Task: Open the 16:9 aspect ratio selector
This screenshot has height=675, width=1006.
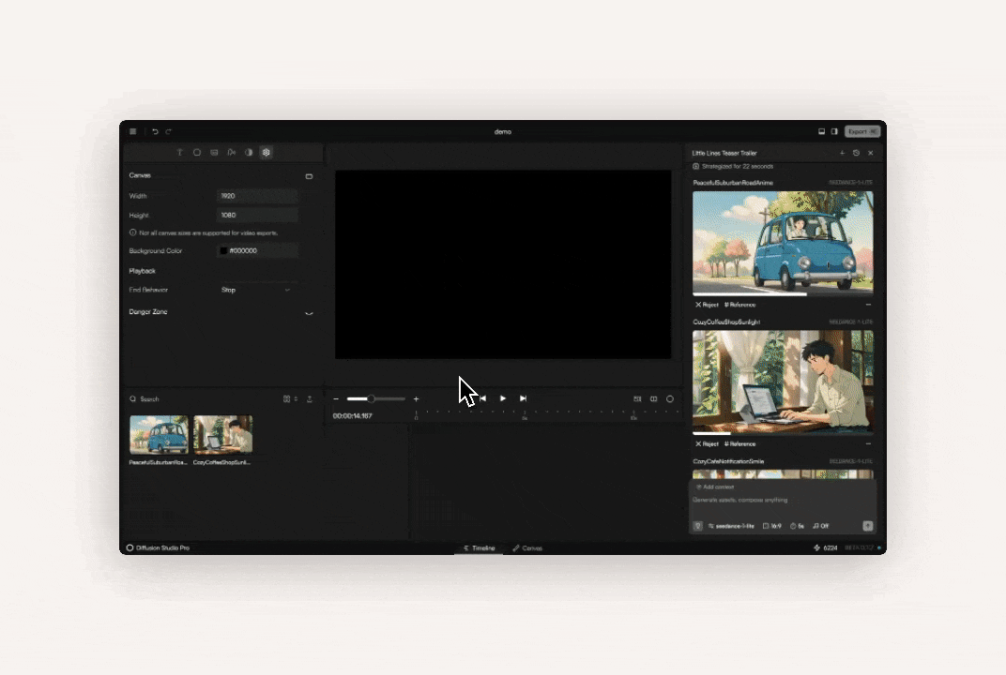Action: 771,526
